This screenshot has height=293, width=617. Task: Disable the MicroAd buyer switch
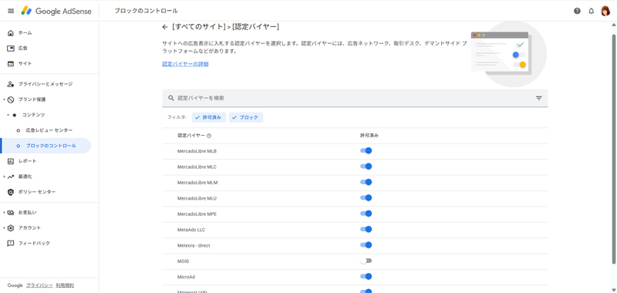pos(366,277)
